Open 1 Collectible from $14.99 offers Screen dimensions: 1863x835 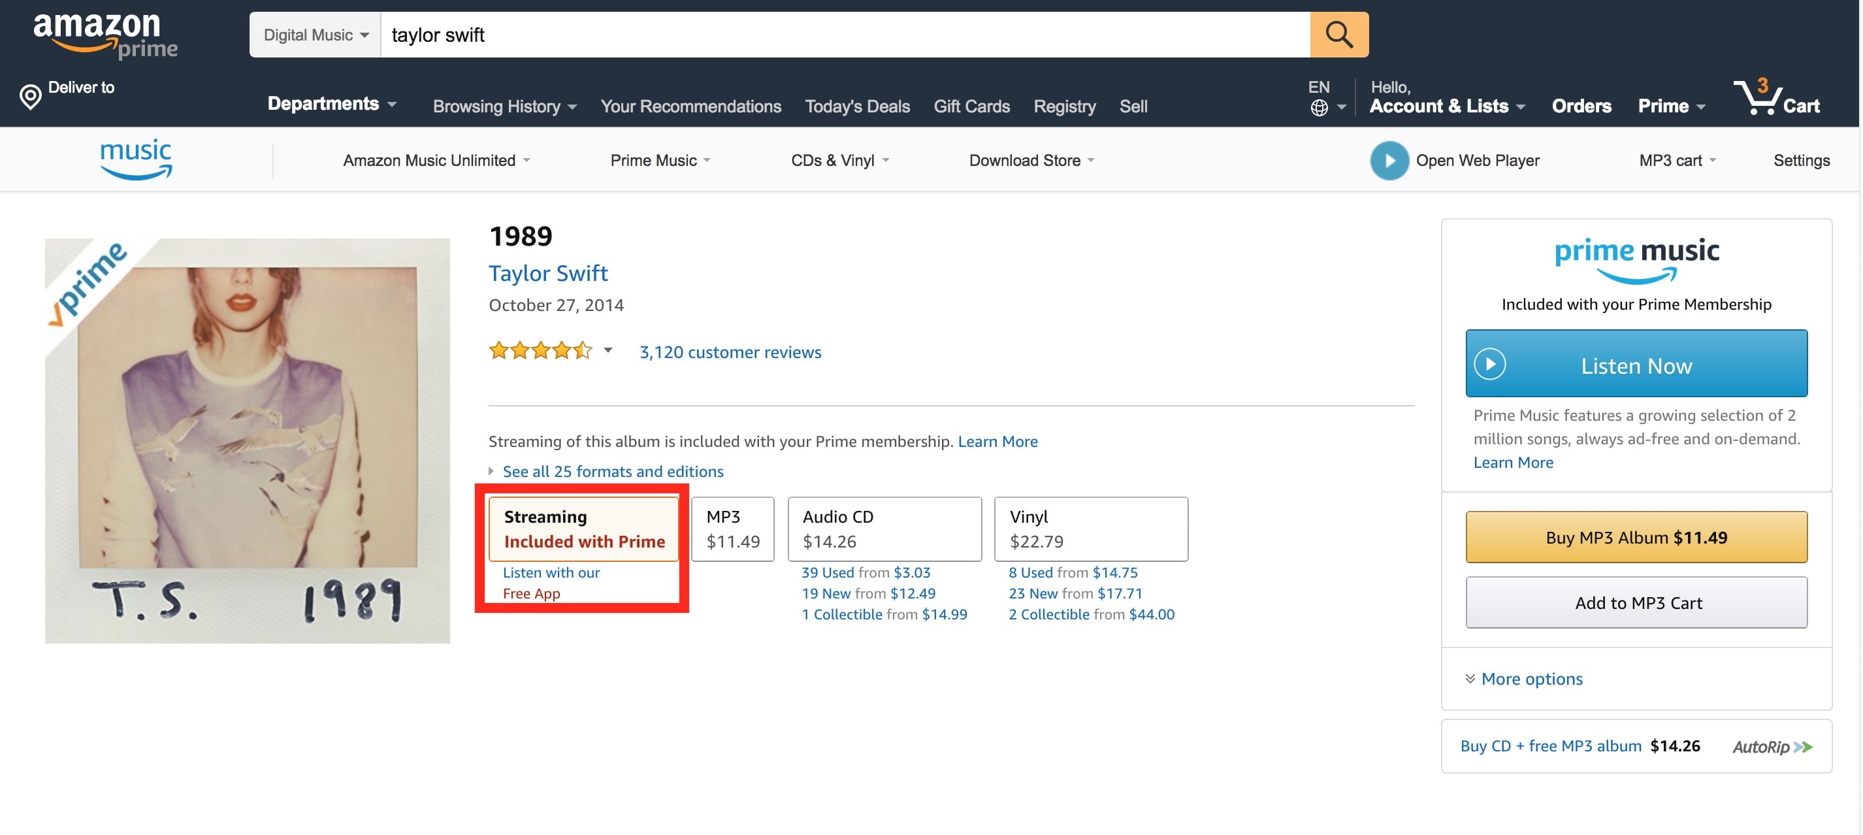884,614
